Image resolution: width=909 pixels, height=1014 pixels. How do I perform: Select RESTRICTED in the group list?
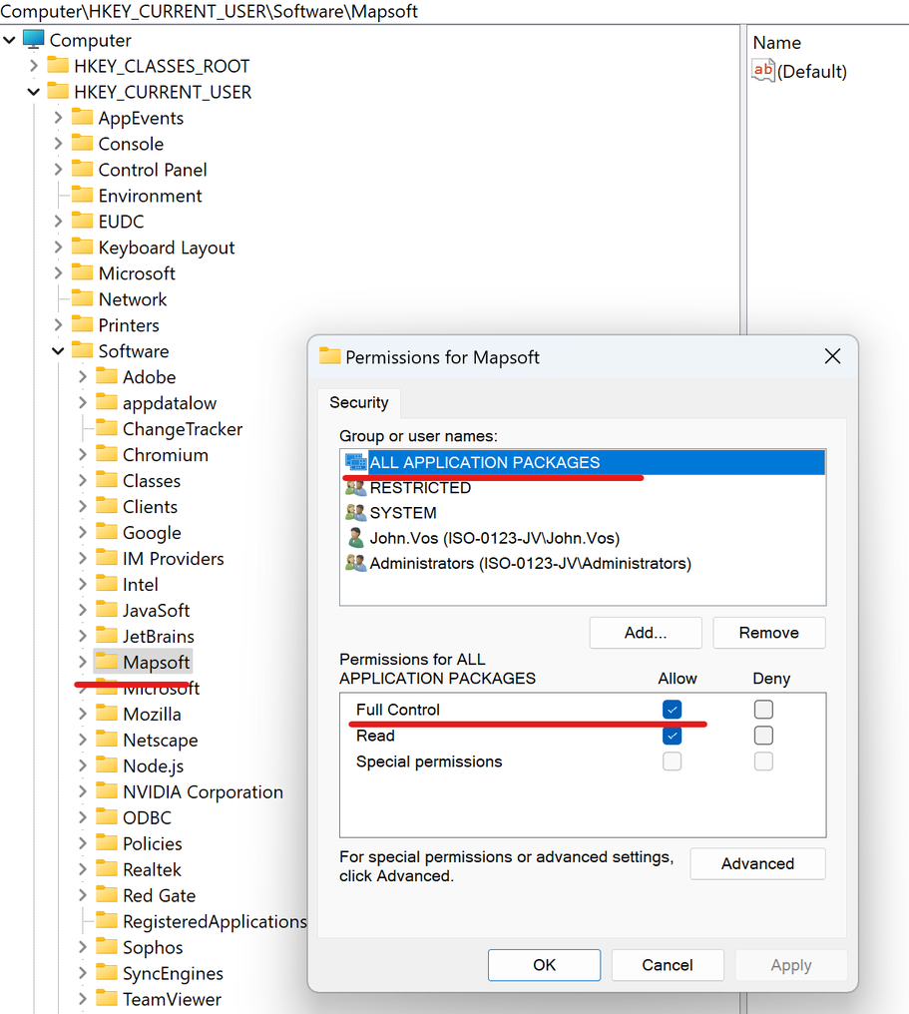click(420, 488)
